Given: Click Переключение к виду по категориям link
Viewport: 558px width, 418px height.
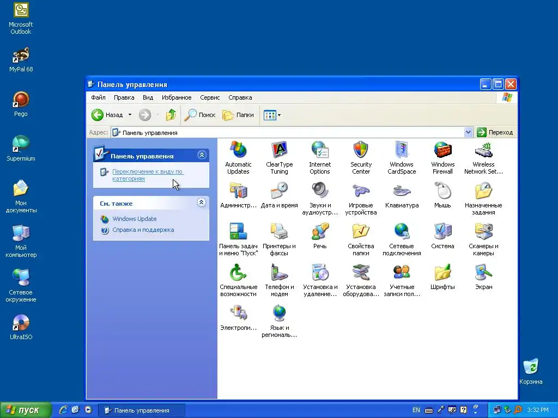Looking at the screenshot, I should [148, 175].
